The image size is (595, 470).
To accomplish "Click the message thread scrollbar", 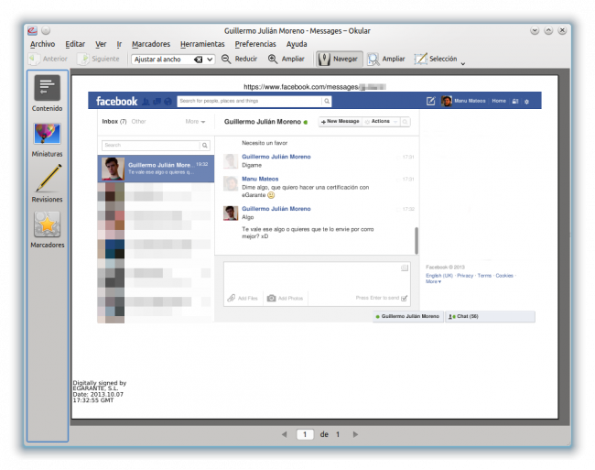I will (x=416, y=241).
